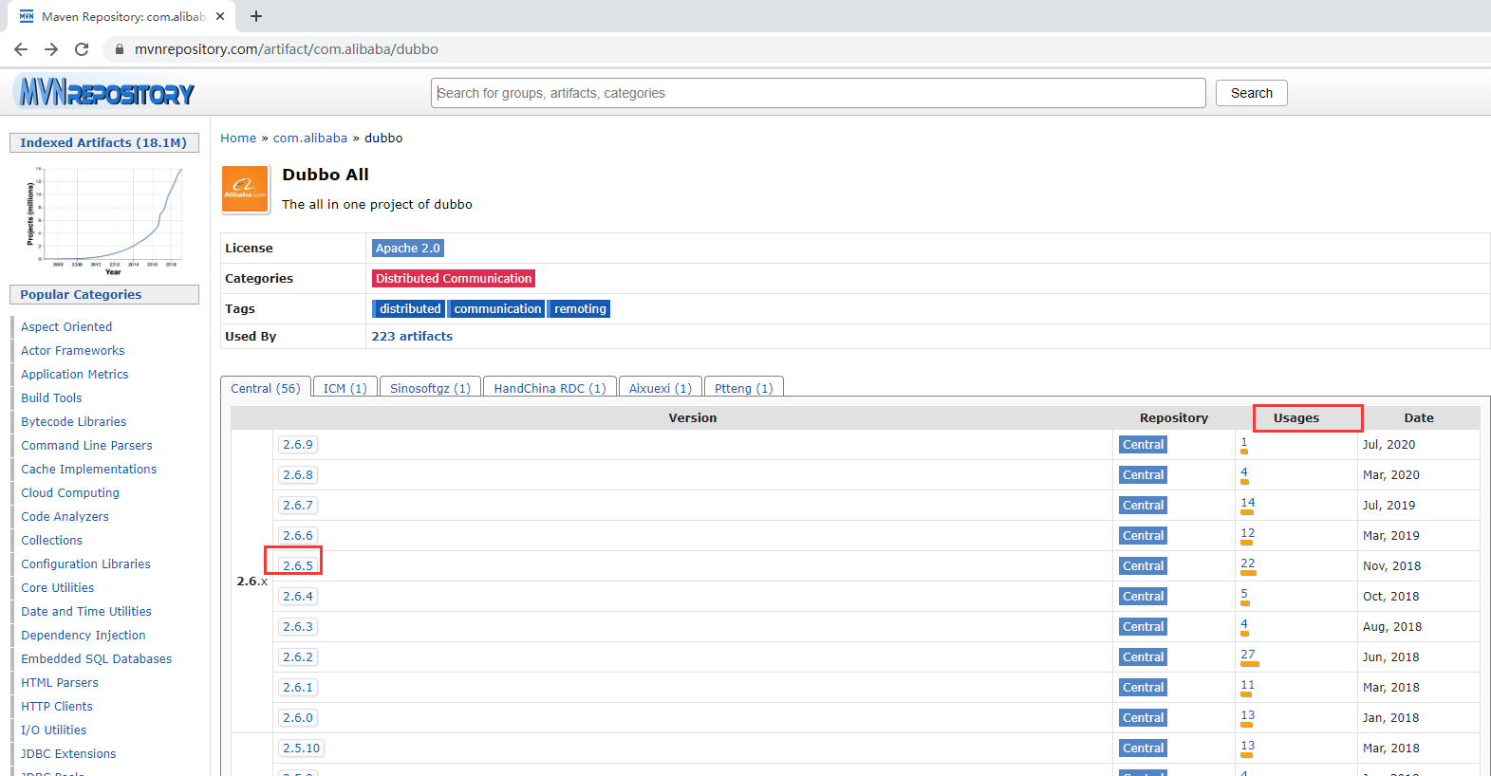Click the Search button
1491x776 pixels.
pos(1252,93)
